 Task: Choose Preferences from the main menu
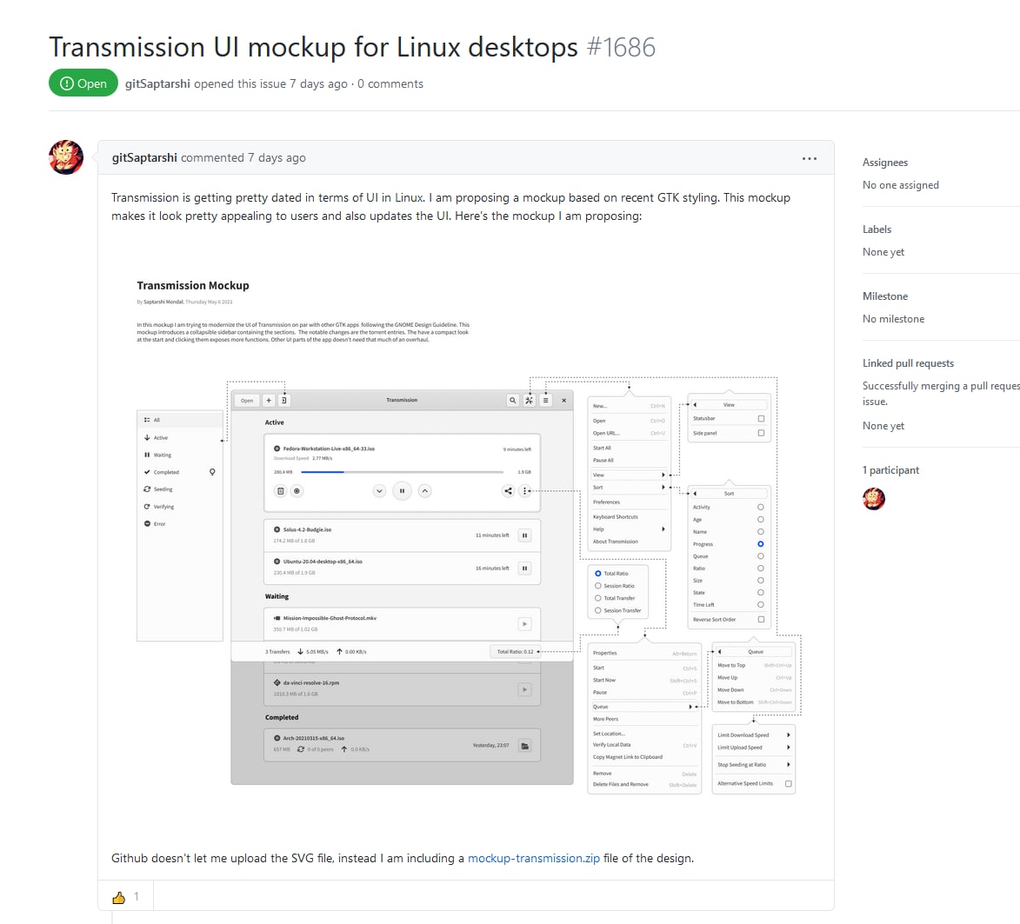click(x=629, y=502)
